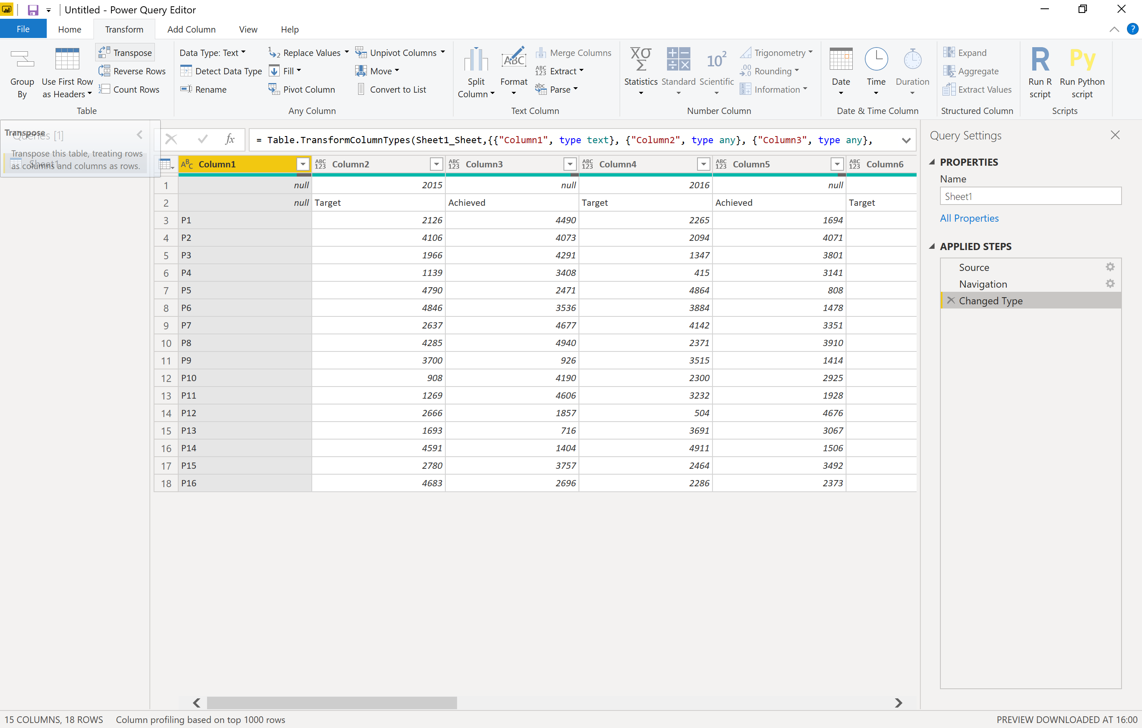Open the File tab
This screenshot has width=1142, height=728.
[x=23, y=29]
